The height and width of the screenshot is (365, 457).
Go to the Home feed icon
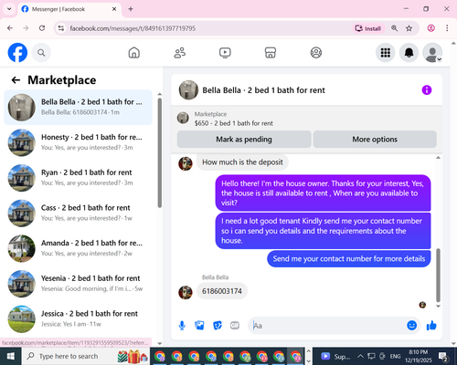134,53
